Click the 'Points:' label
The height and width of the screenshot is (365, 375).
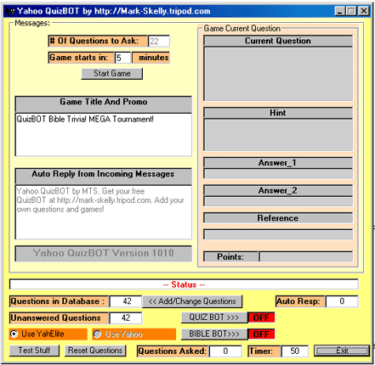pos(230,256)
